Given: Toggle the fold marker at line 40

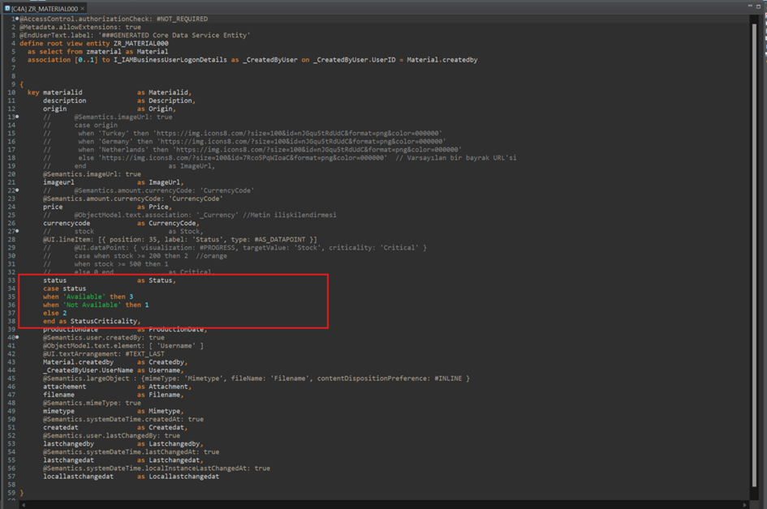Looking at the screenshot, I should click(16, 337).
